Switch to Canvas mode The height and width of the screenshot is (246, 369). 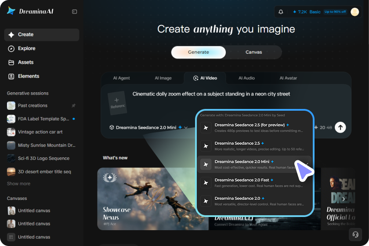254,52
